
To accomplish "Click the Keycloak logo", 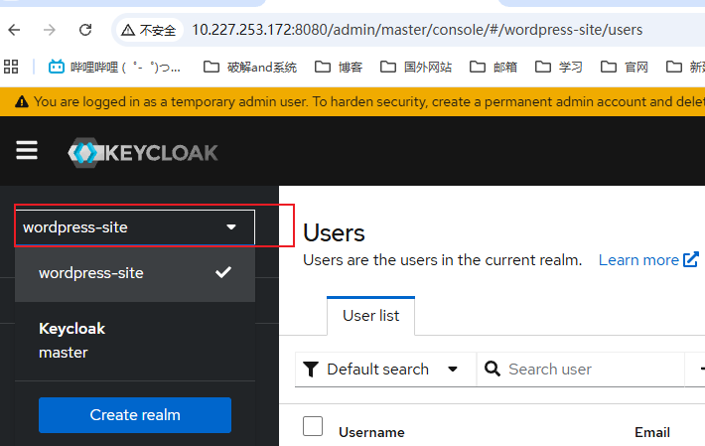I will click(143, 152).
